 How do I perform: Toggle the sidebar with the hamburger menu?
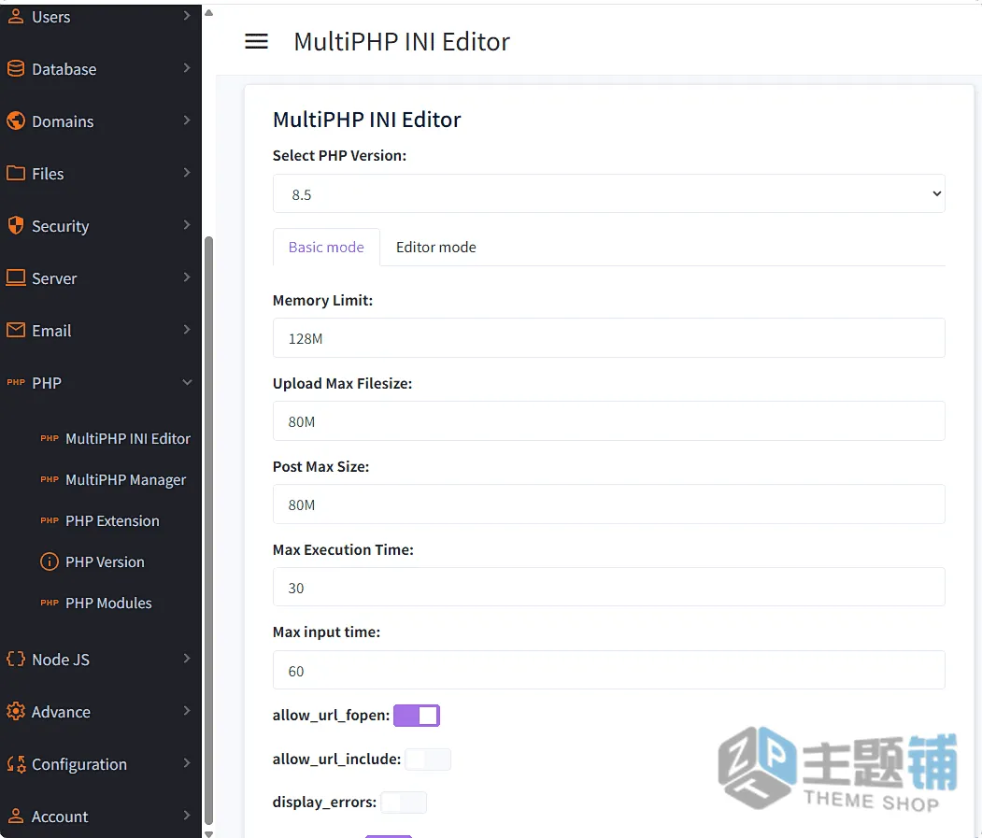(x=256, y=41)
